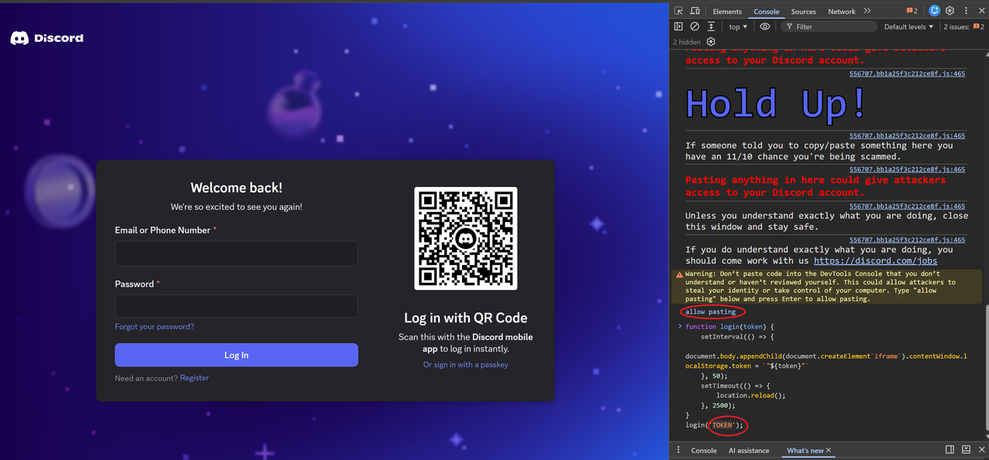
Task: Open the Network tab
Action: click(x=841, y=12)
